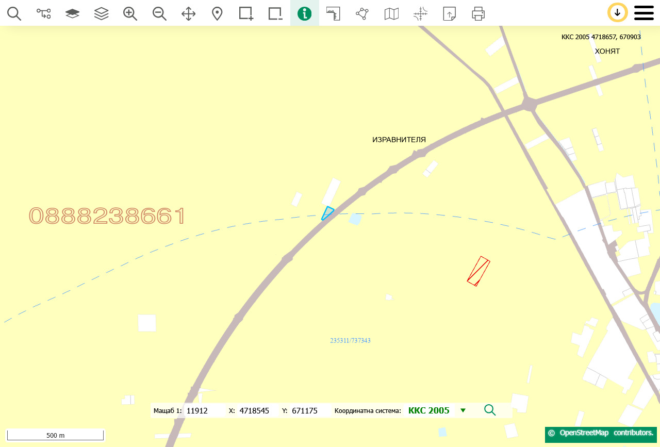The image size is (660, 447).
Task: Activate the pan move tool
Action: pyautogui.click(x=189, y=13)
